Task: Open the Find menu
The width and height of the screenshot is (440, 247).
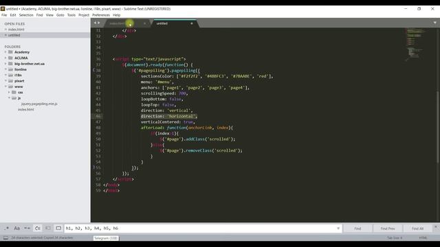Action: tap(40, 15)
